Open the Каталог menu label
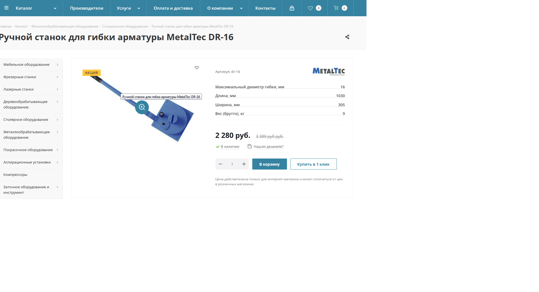This screenshot has width=539, height=292. 24,8
